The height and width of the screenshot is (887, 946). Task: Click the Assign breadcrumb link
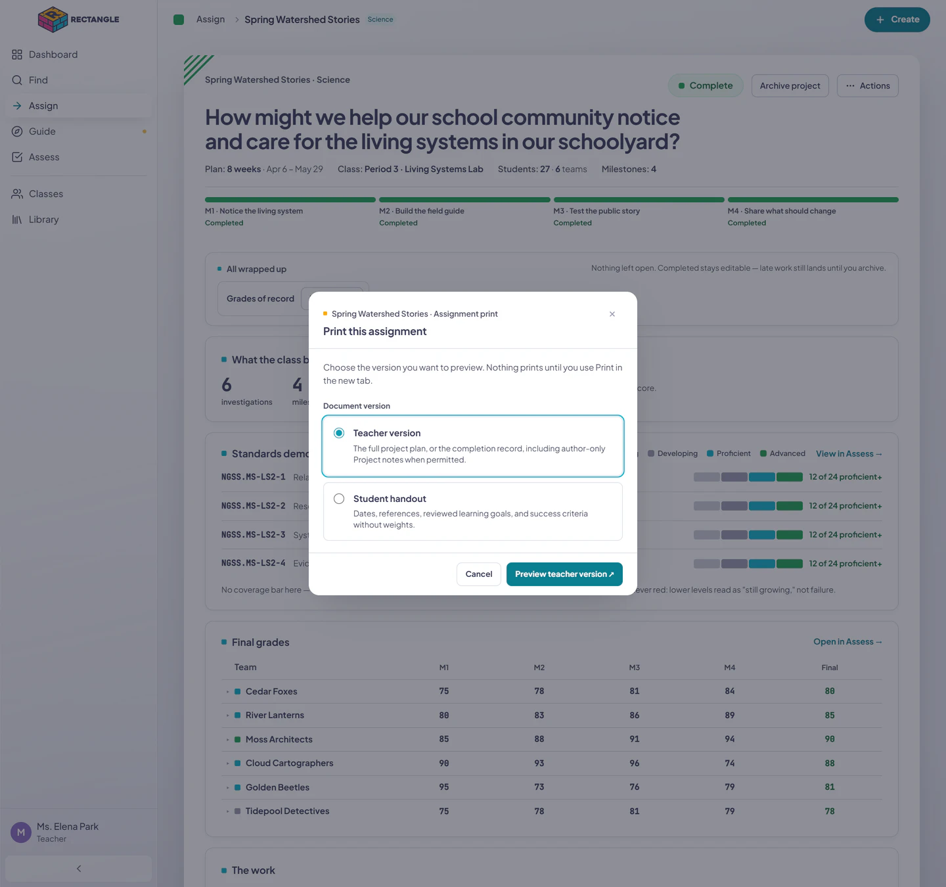[210, 20]
